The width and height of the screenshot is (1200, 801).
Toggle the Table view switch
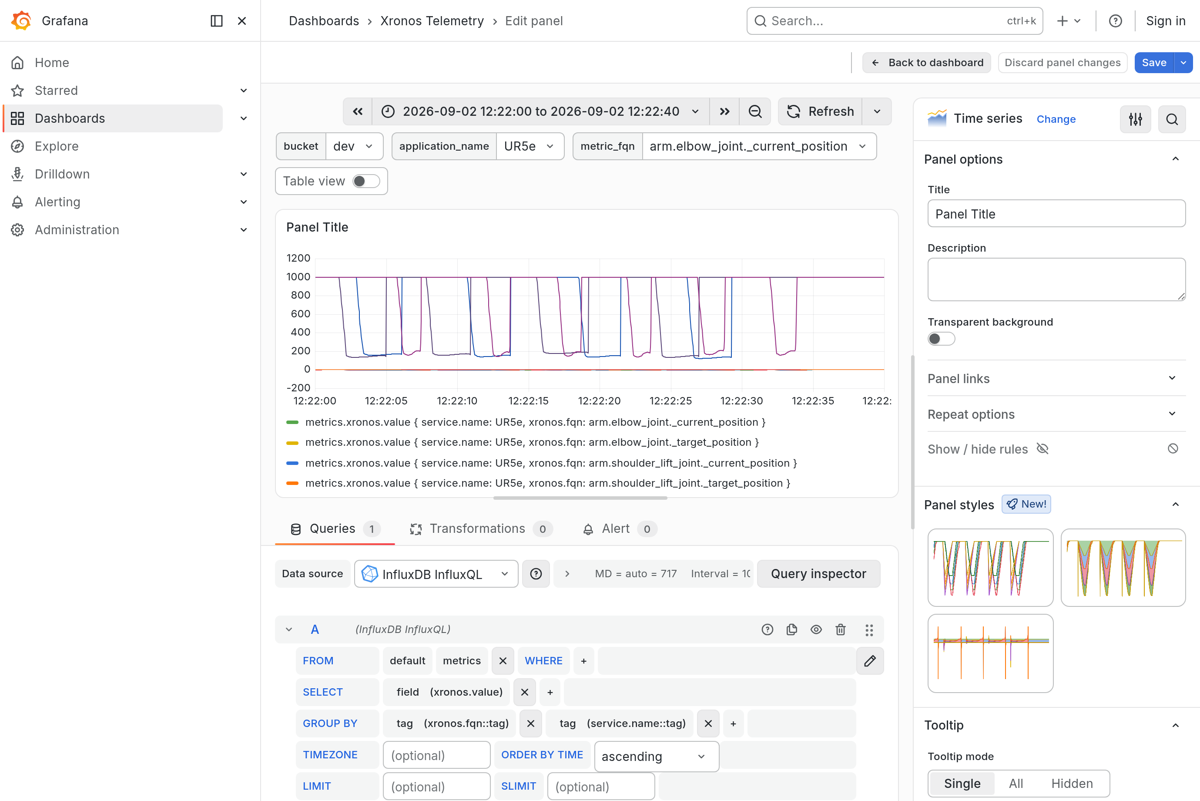pyautogui.click(x=366, y=182)
